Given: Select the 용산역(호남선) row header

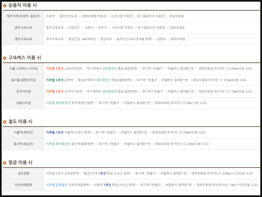Looking at the screenshot, I should click(24, 144).
